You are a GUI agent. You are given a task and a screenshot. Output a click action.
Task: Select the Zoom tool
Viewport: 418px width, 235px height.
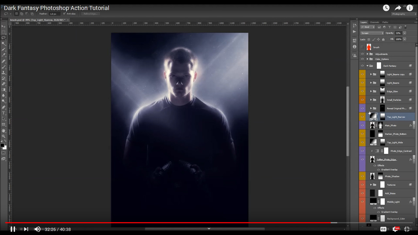pos(4,136)
